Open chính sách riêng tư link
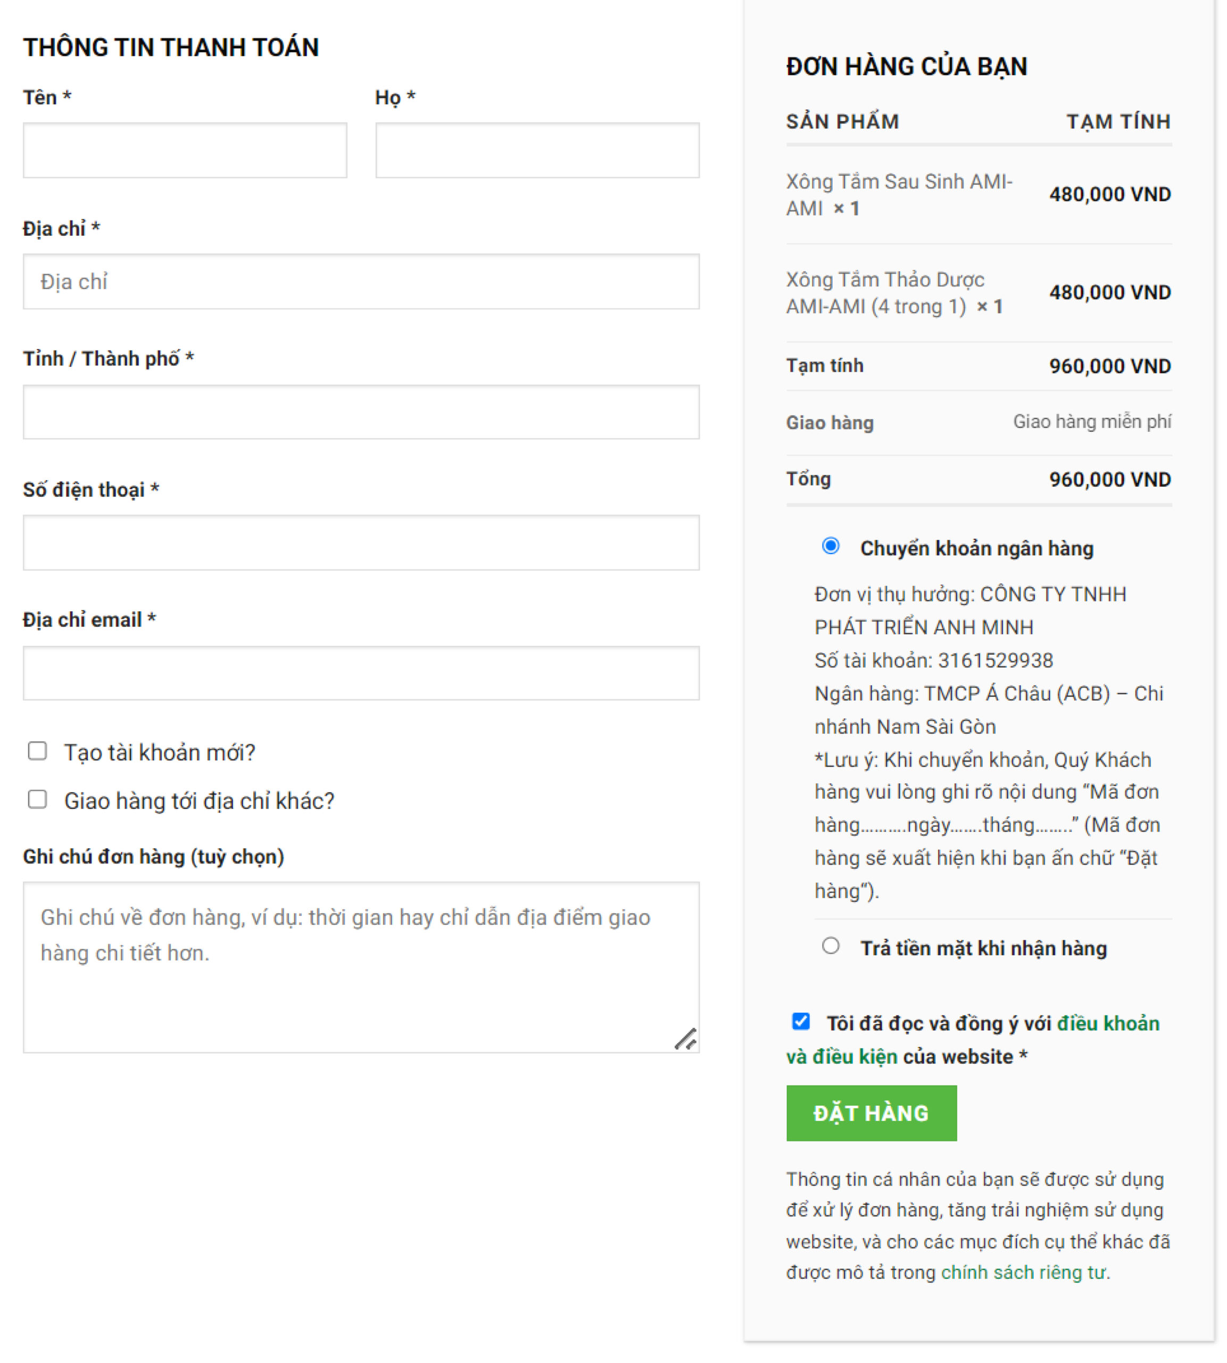1227x1363 pixels. [1023, 1272]
